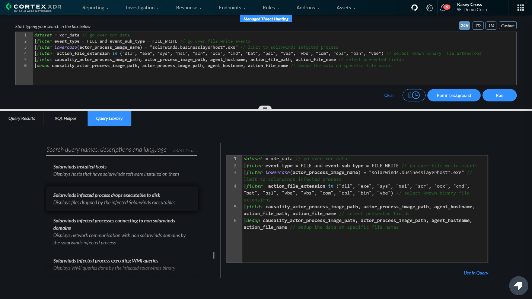Image resolution: width=532 pixels, height=299 pixels.
Task: Expand the Rules menu
Action: (271, 8)
